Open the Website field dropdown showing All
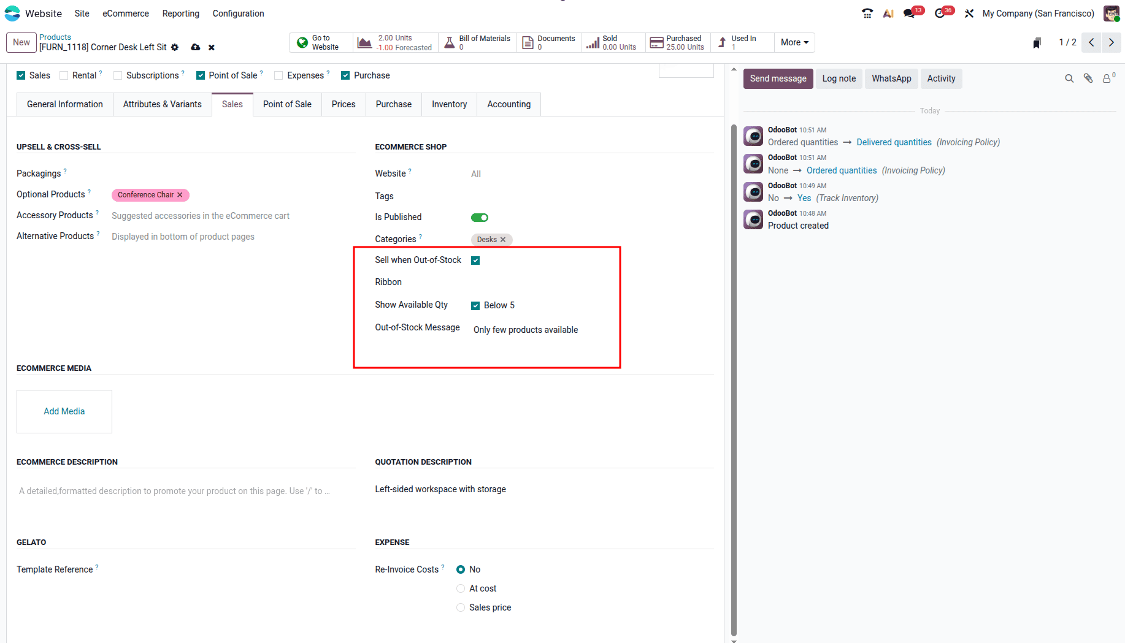Image resolution: width=1125 pixels, height=643 pixels. (x=592, y=174)
